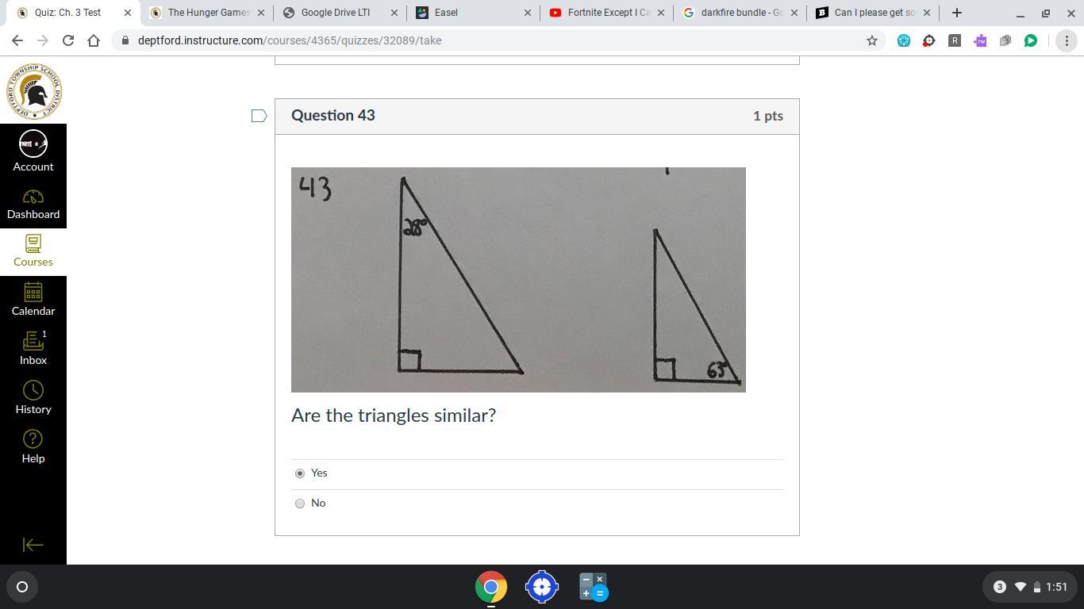Screen dimensions: 1084x609
Task: Open the Account profile avatar
Action: coord(33,144)
